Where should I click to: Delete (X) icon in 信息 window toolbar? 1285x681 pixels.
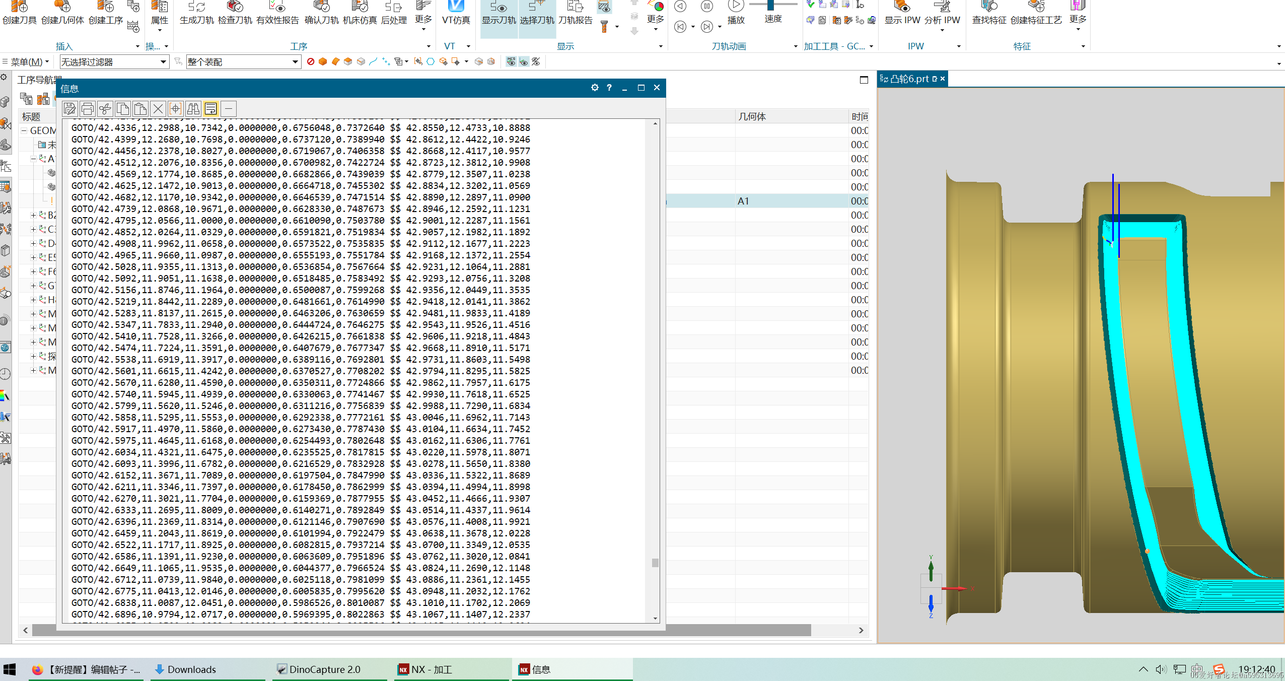(158, 109)
